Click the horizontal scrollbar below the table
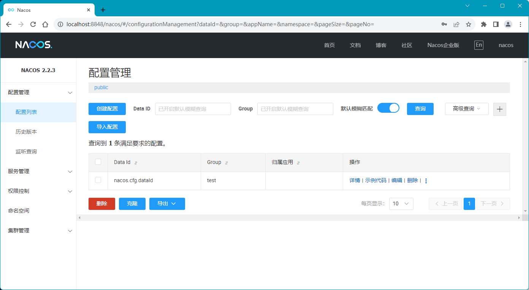 [x=299, y=217]
